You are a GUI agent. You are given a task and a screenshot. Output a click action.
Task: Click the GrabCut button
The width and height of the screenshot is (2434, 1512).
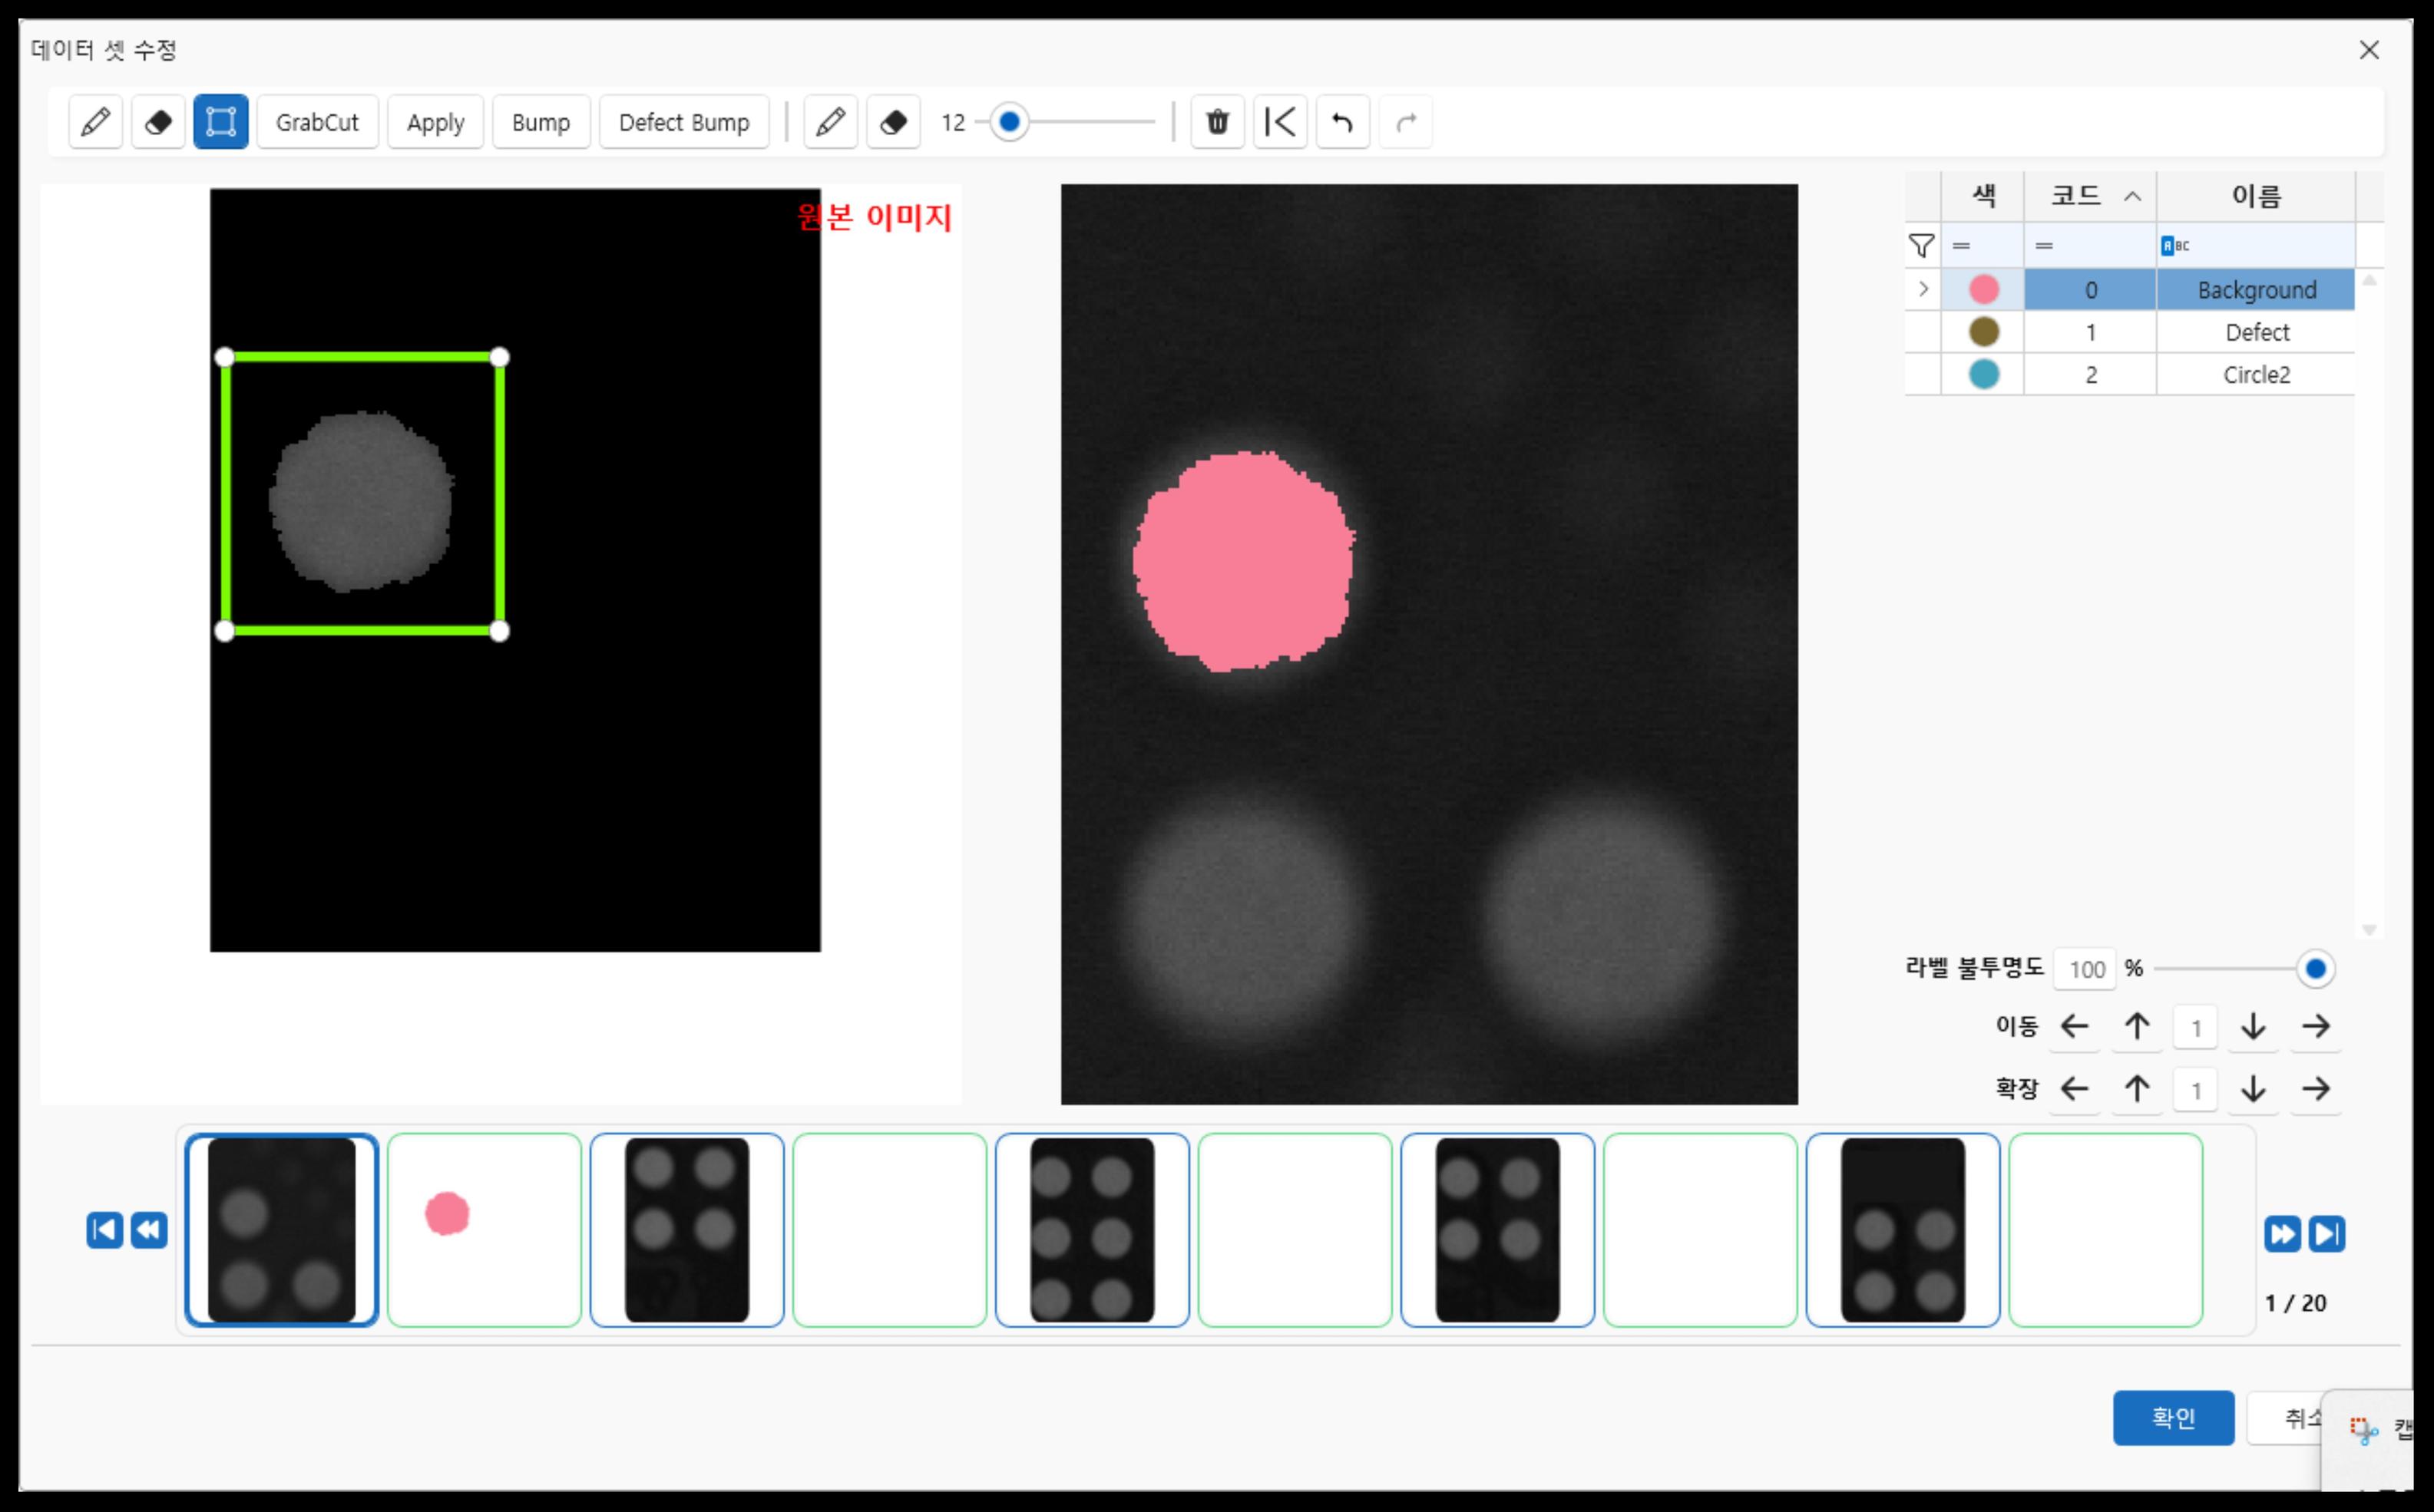tap(317, 122)
